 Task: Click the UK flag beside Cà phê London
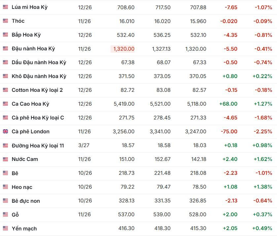pos(6,131)
